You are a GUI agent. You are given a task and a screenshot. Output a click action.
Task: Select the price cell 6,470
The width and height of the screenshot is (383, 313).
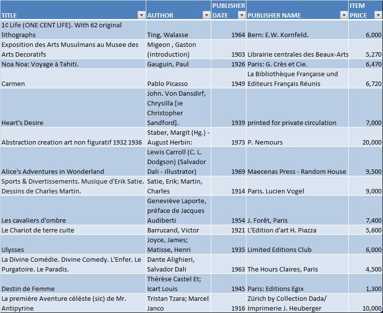coord(366,64)
